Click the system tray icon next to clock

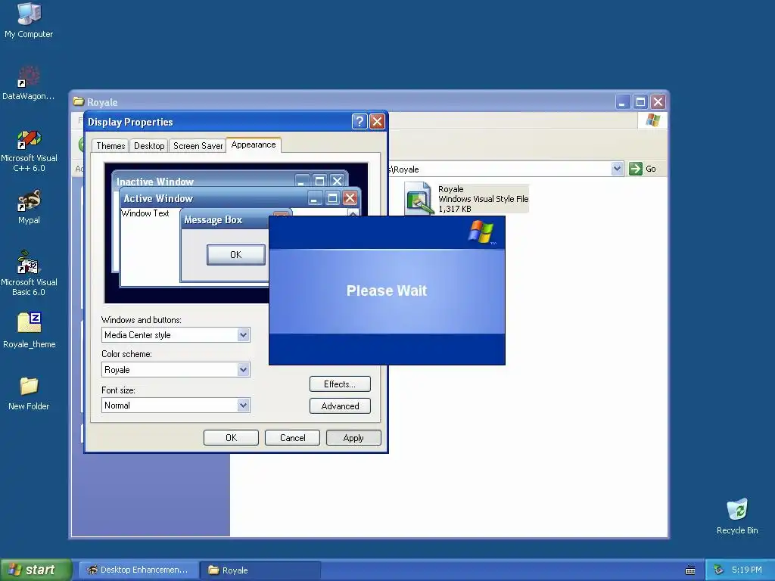[718, 570]
